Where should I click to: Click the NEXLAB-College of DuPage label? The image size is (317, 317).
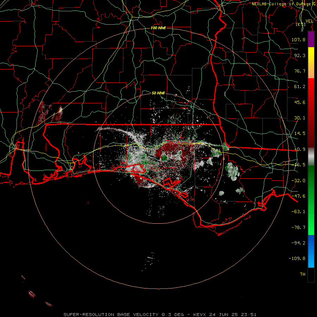point(284,4)
